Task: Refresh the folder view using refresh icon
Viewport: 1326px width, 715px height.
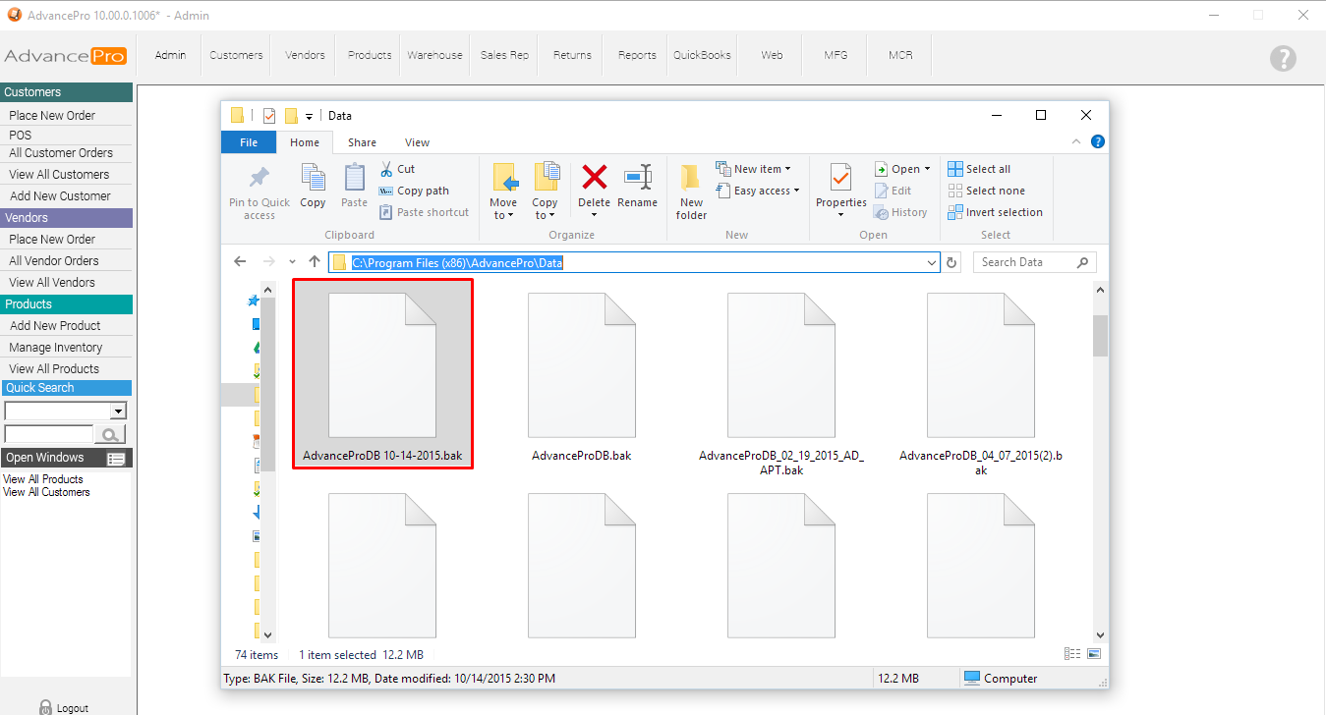Action: click(951, 262)
